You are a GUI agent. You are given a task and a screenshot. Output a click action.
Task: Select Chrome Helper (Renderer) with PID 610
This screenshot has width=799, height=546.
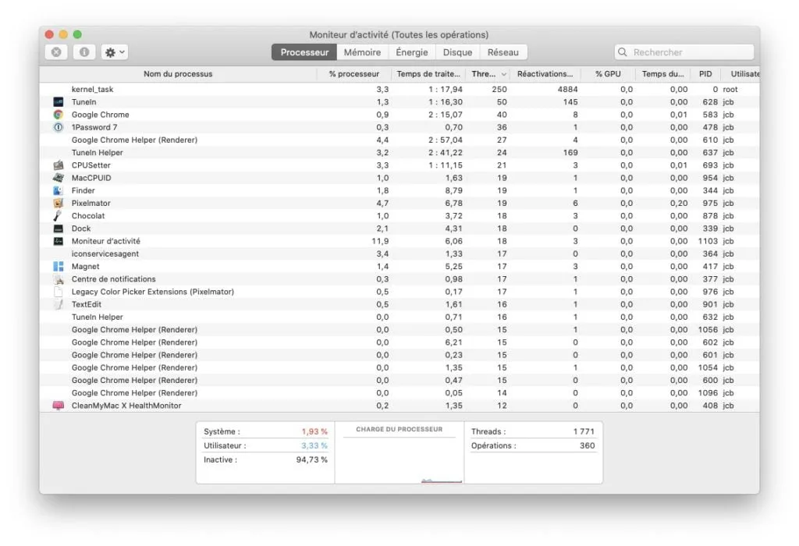point(399,140)
